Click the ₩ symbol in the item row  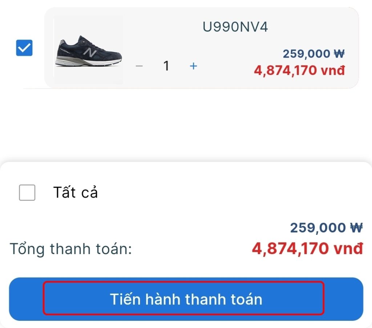click(x=339, y=54)
